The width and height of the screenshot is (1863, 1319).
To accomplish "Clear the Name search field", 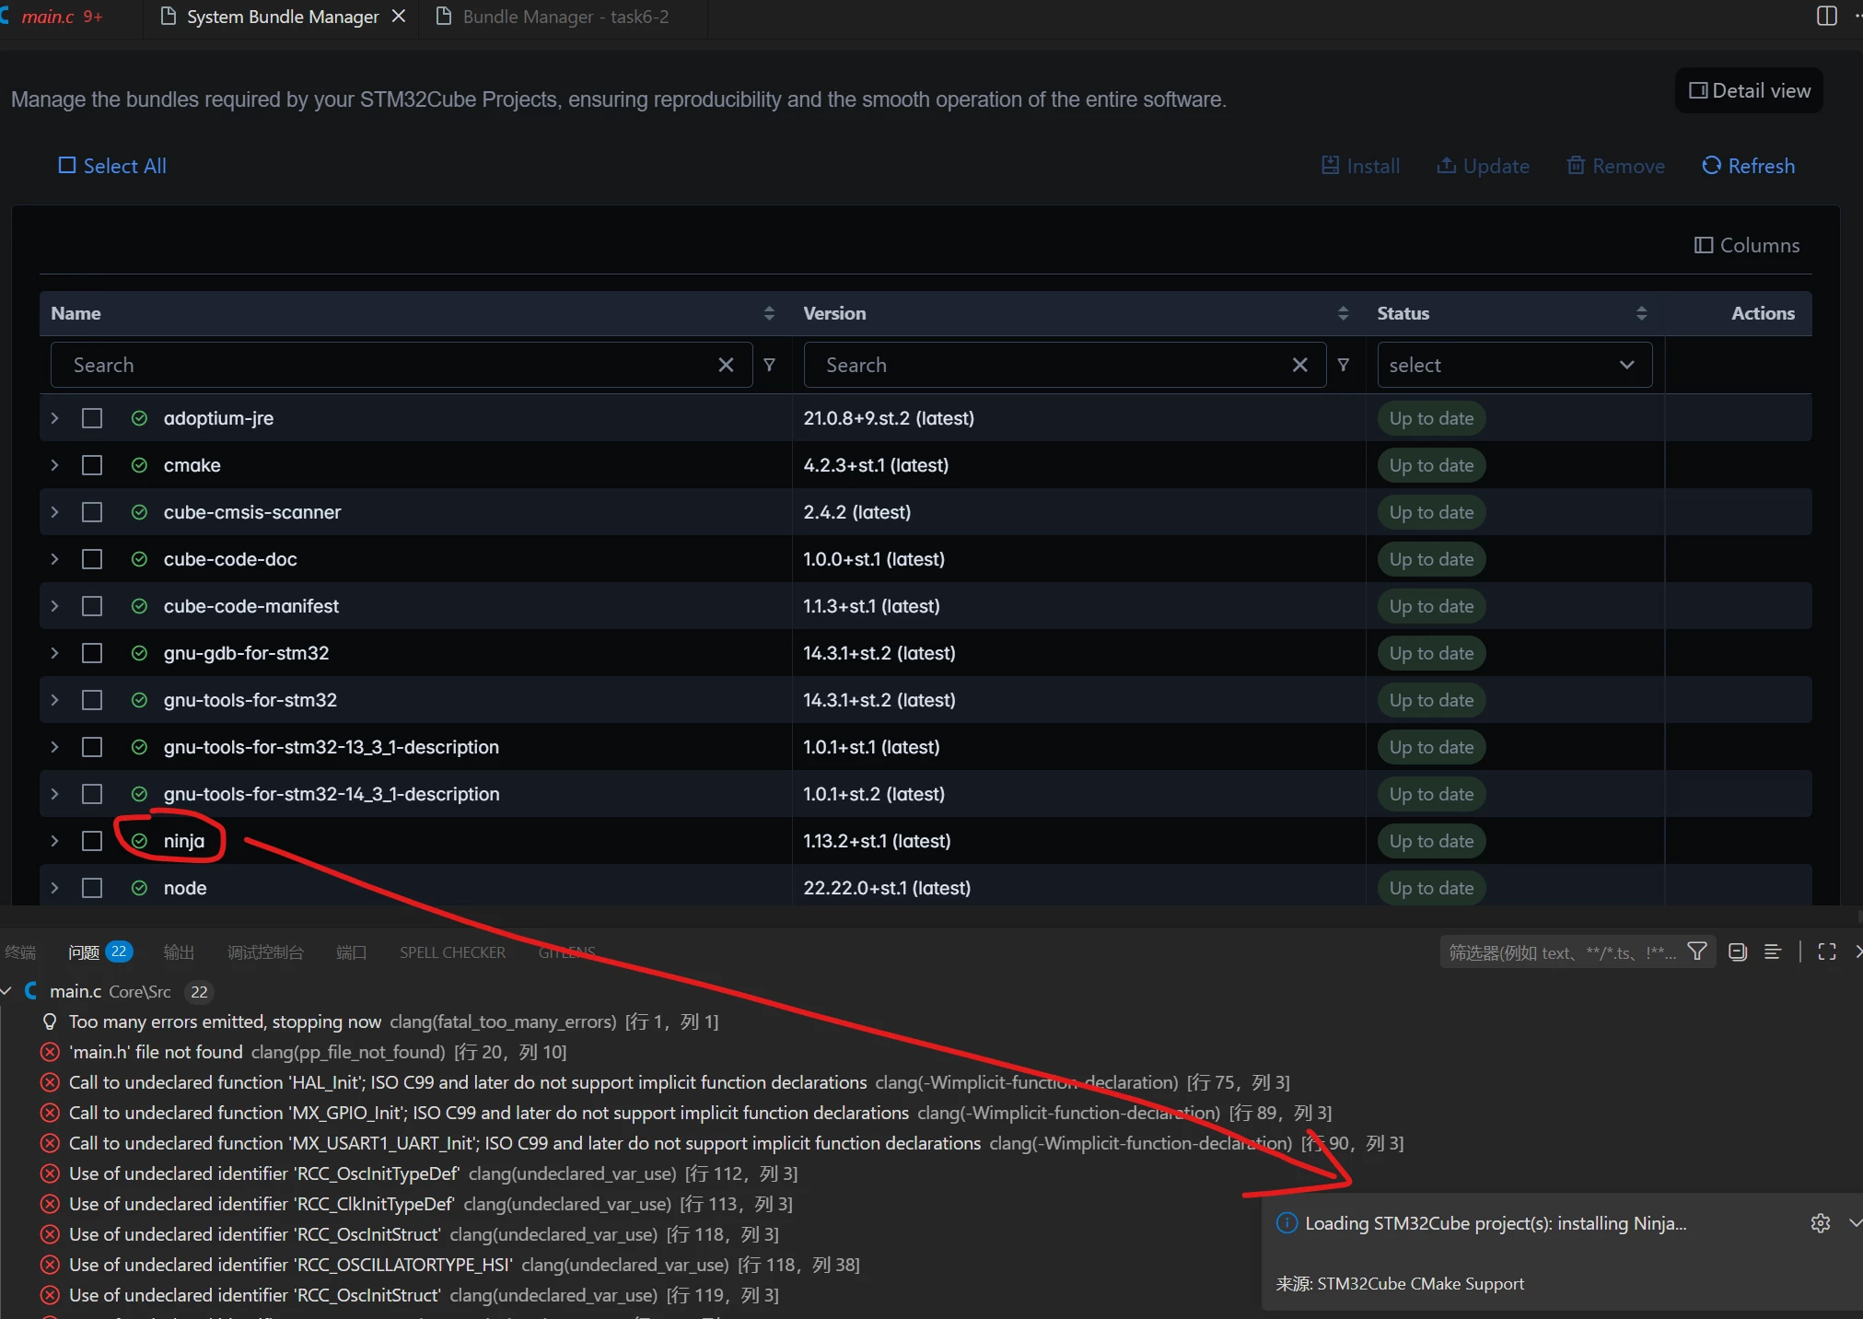I will tap(726, 365).
